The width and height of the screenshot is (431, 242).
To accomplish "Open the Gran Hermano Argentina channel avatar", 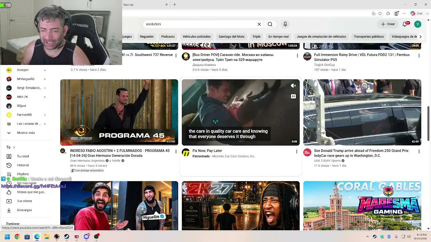I will 63,151.
